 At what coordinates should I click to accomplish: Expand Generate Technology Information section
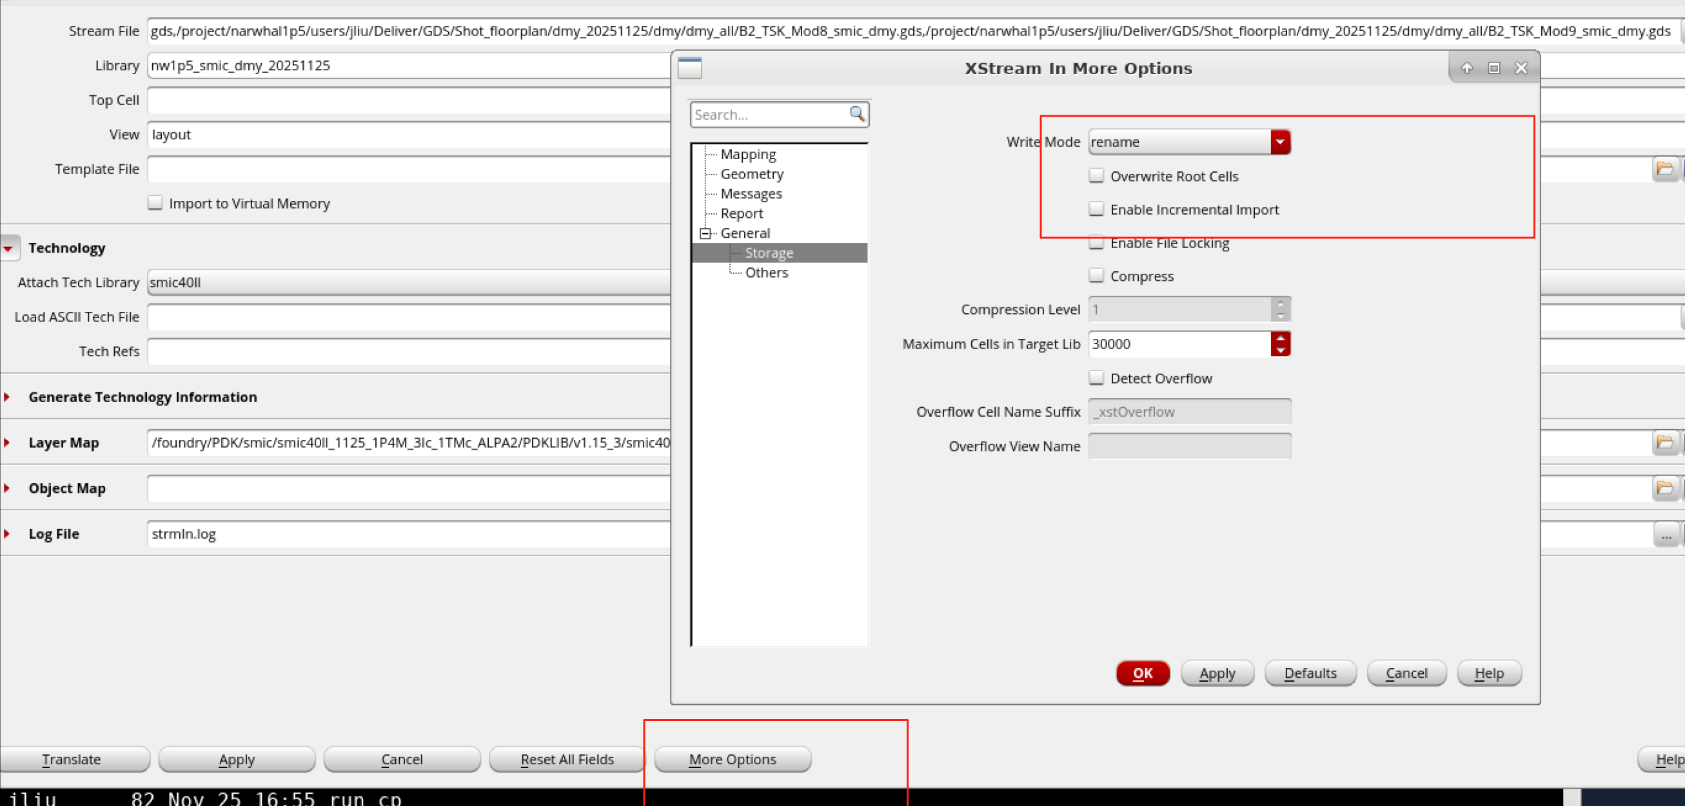pos(7,397)
